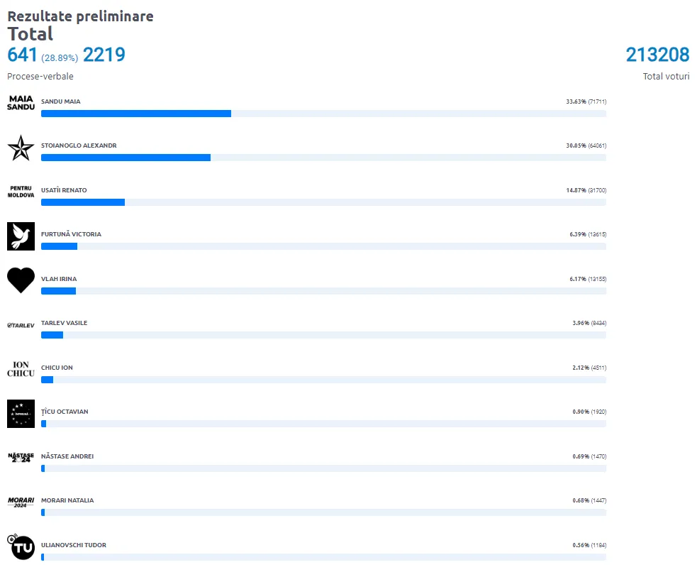Click the star logo beside Stoianoglo Alexandr
This screenshot has width=697, height=577.
(x=21, y=148)
